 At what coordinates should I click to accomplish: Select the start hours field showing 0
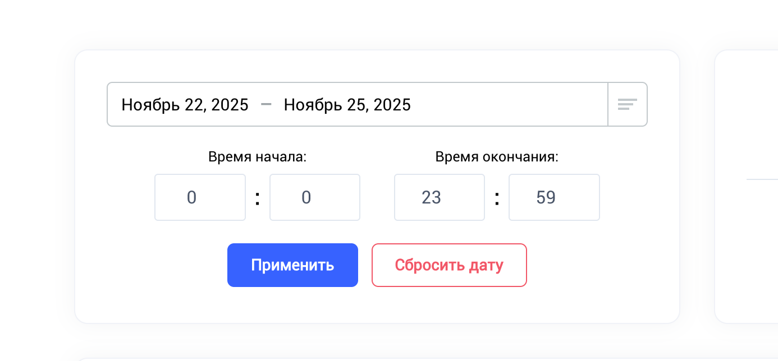[x=200, y=197]
